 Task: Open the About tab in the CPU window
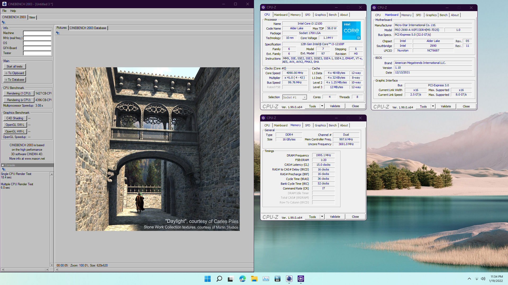(x=344, y=15)
